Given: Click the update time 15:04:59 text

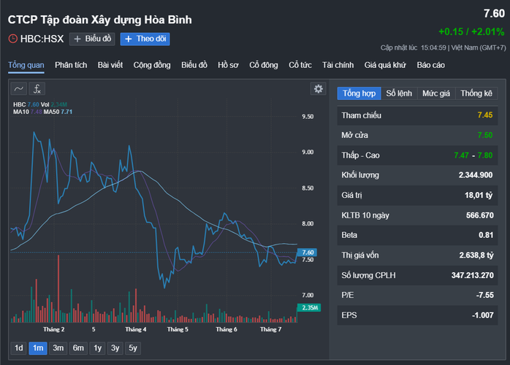Looking at the screenshot, I should point(433,47).
